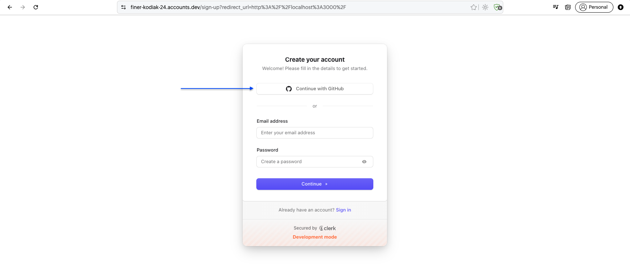Click the purple Continue button
Viewport: 630px width, 266px height.
pos(315,184)
